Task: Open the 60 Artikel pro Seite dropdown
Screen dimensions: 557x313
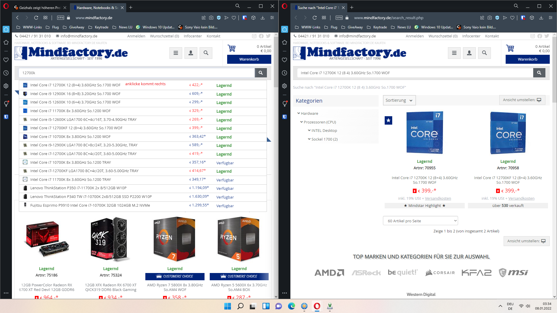Action: tap(420, 221)
